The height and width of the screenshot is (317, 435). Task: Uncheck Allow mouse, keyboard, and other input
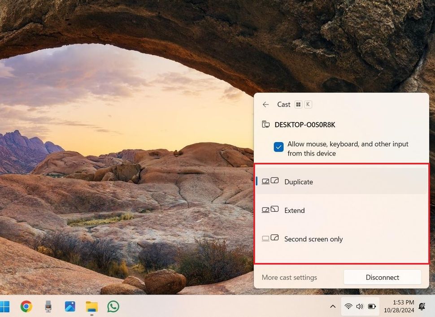coord(278,147)
